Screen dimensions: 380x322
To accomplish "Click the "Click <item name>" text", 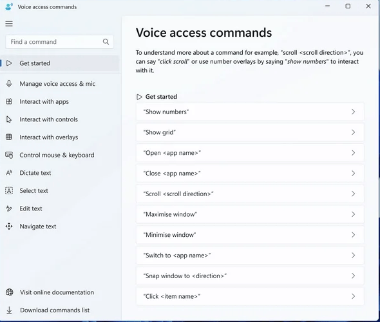I will click(x=172, y=296).
